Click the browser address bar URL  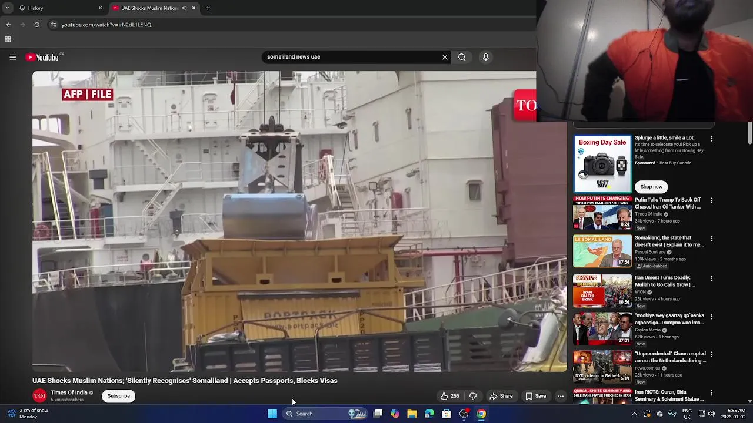[x=106, y=25]
